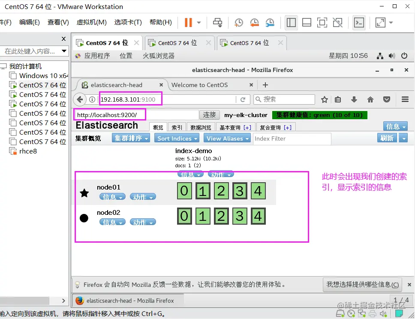The height and width of the screenshot is (319, 415).
Task: Open the 选项卡(T) menu
Action: click(128, 22)
